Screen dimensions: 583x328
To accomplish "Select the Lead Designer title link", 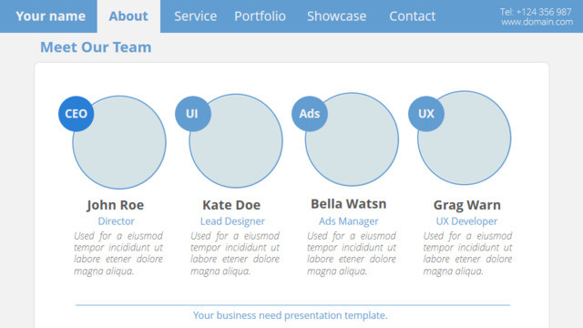I will (x=232, y=221).
